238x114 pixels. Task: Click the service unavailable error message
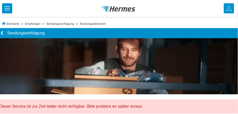pyautogui.click(x=71, y=106)
